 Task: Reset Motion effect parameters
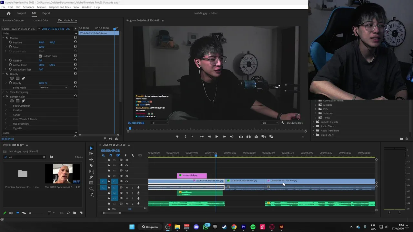coord(75,38)
